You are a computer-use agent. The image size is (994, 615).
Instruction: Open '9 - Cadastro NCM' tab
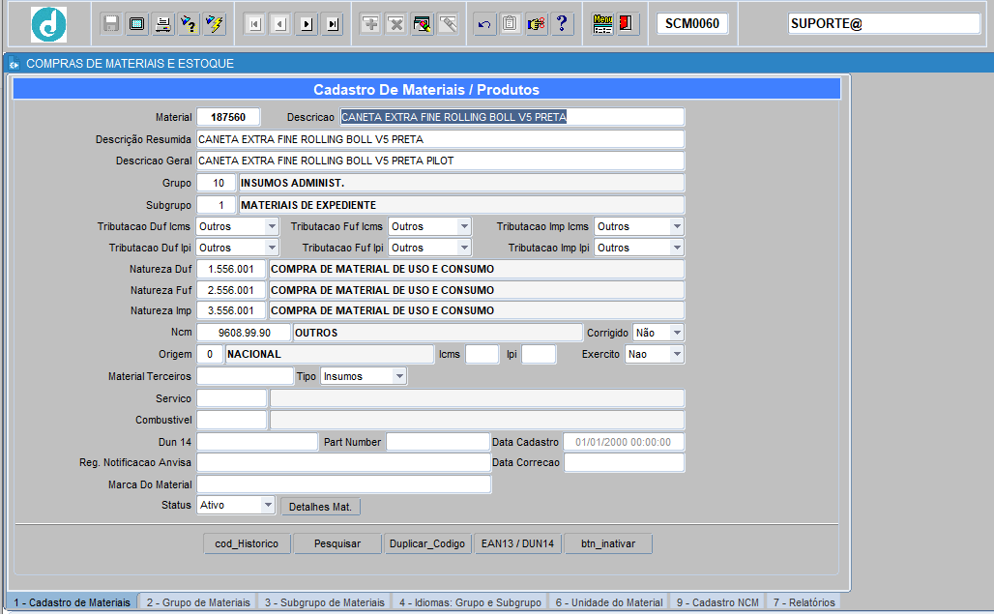pos(717,602)
